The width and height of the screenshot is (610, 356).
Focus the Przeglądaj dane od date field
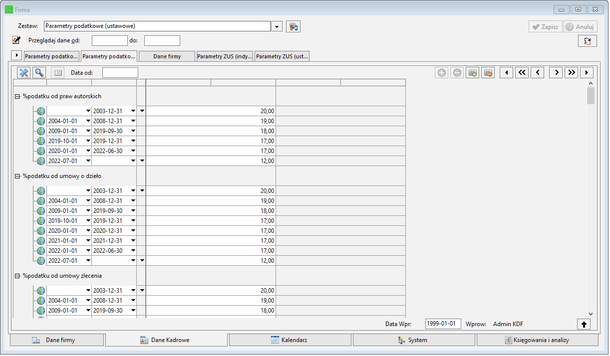point(110,41)
